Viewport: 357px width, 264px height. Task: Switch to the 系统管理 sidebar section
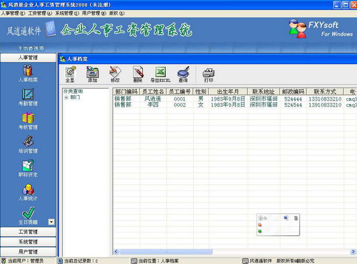click(28, 242)
